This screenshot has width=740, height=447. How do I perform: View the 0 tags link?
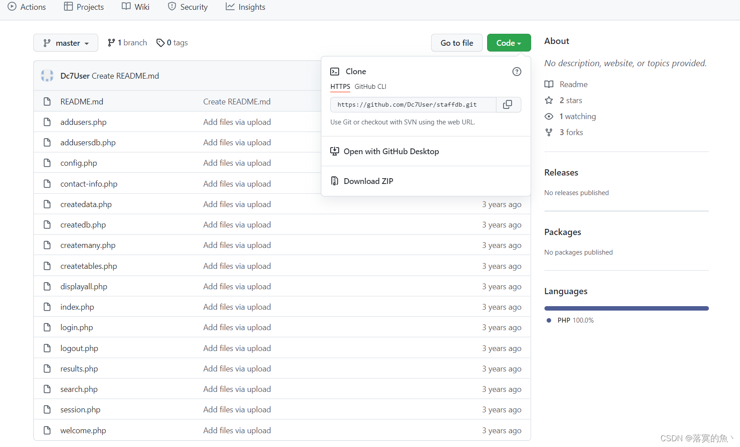click(x=172, y=43)
